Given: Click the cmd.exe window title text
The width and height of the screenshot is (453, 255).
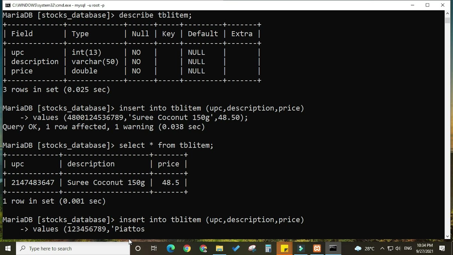Looking at the screenshot, I should 58,5.
